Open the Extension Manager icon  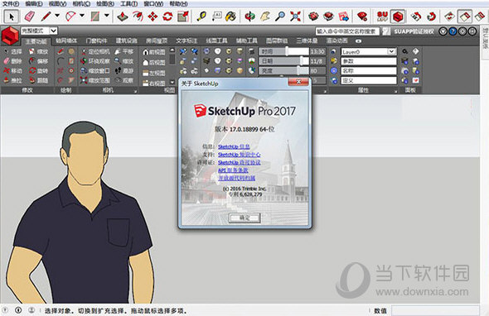(x=362, y=17)
